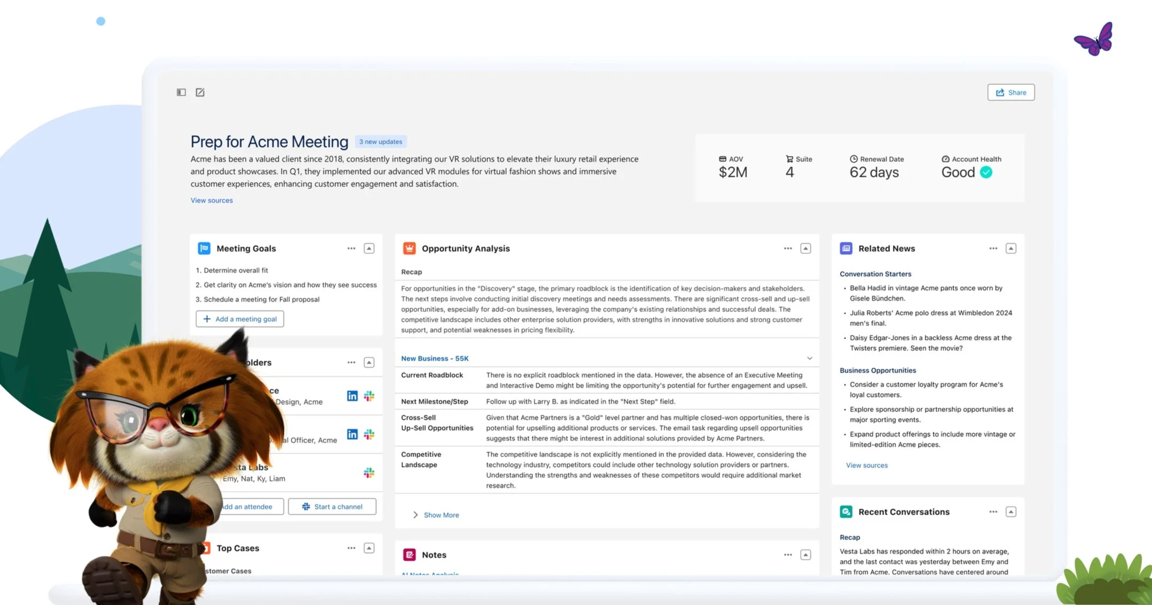Open more options for Opportunity Analysis
Viewport: 1152px width, 605px height.
pyautogui.click(x=787, y=249)
